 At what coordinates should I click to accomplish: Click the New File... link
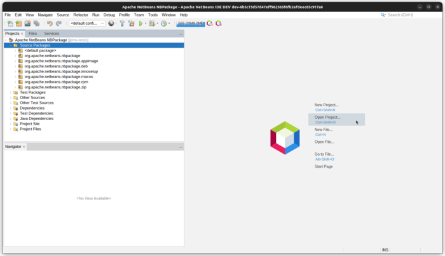pyautogui.click(x=323, y=130)
